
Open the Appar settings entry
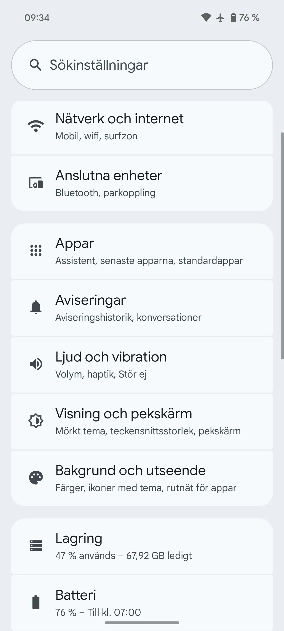[x=142, y=251]
